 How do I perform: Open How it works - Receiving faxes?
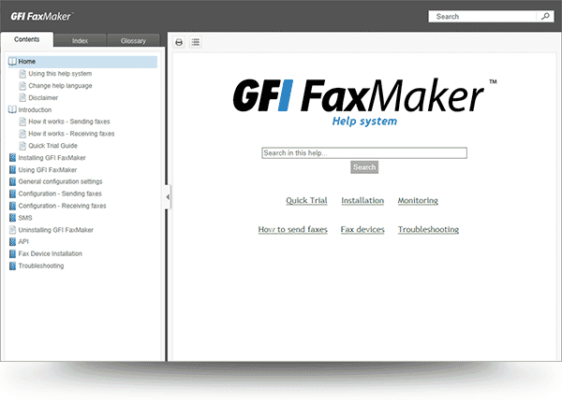click(x=71, y=134)
